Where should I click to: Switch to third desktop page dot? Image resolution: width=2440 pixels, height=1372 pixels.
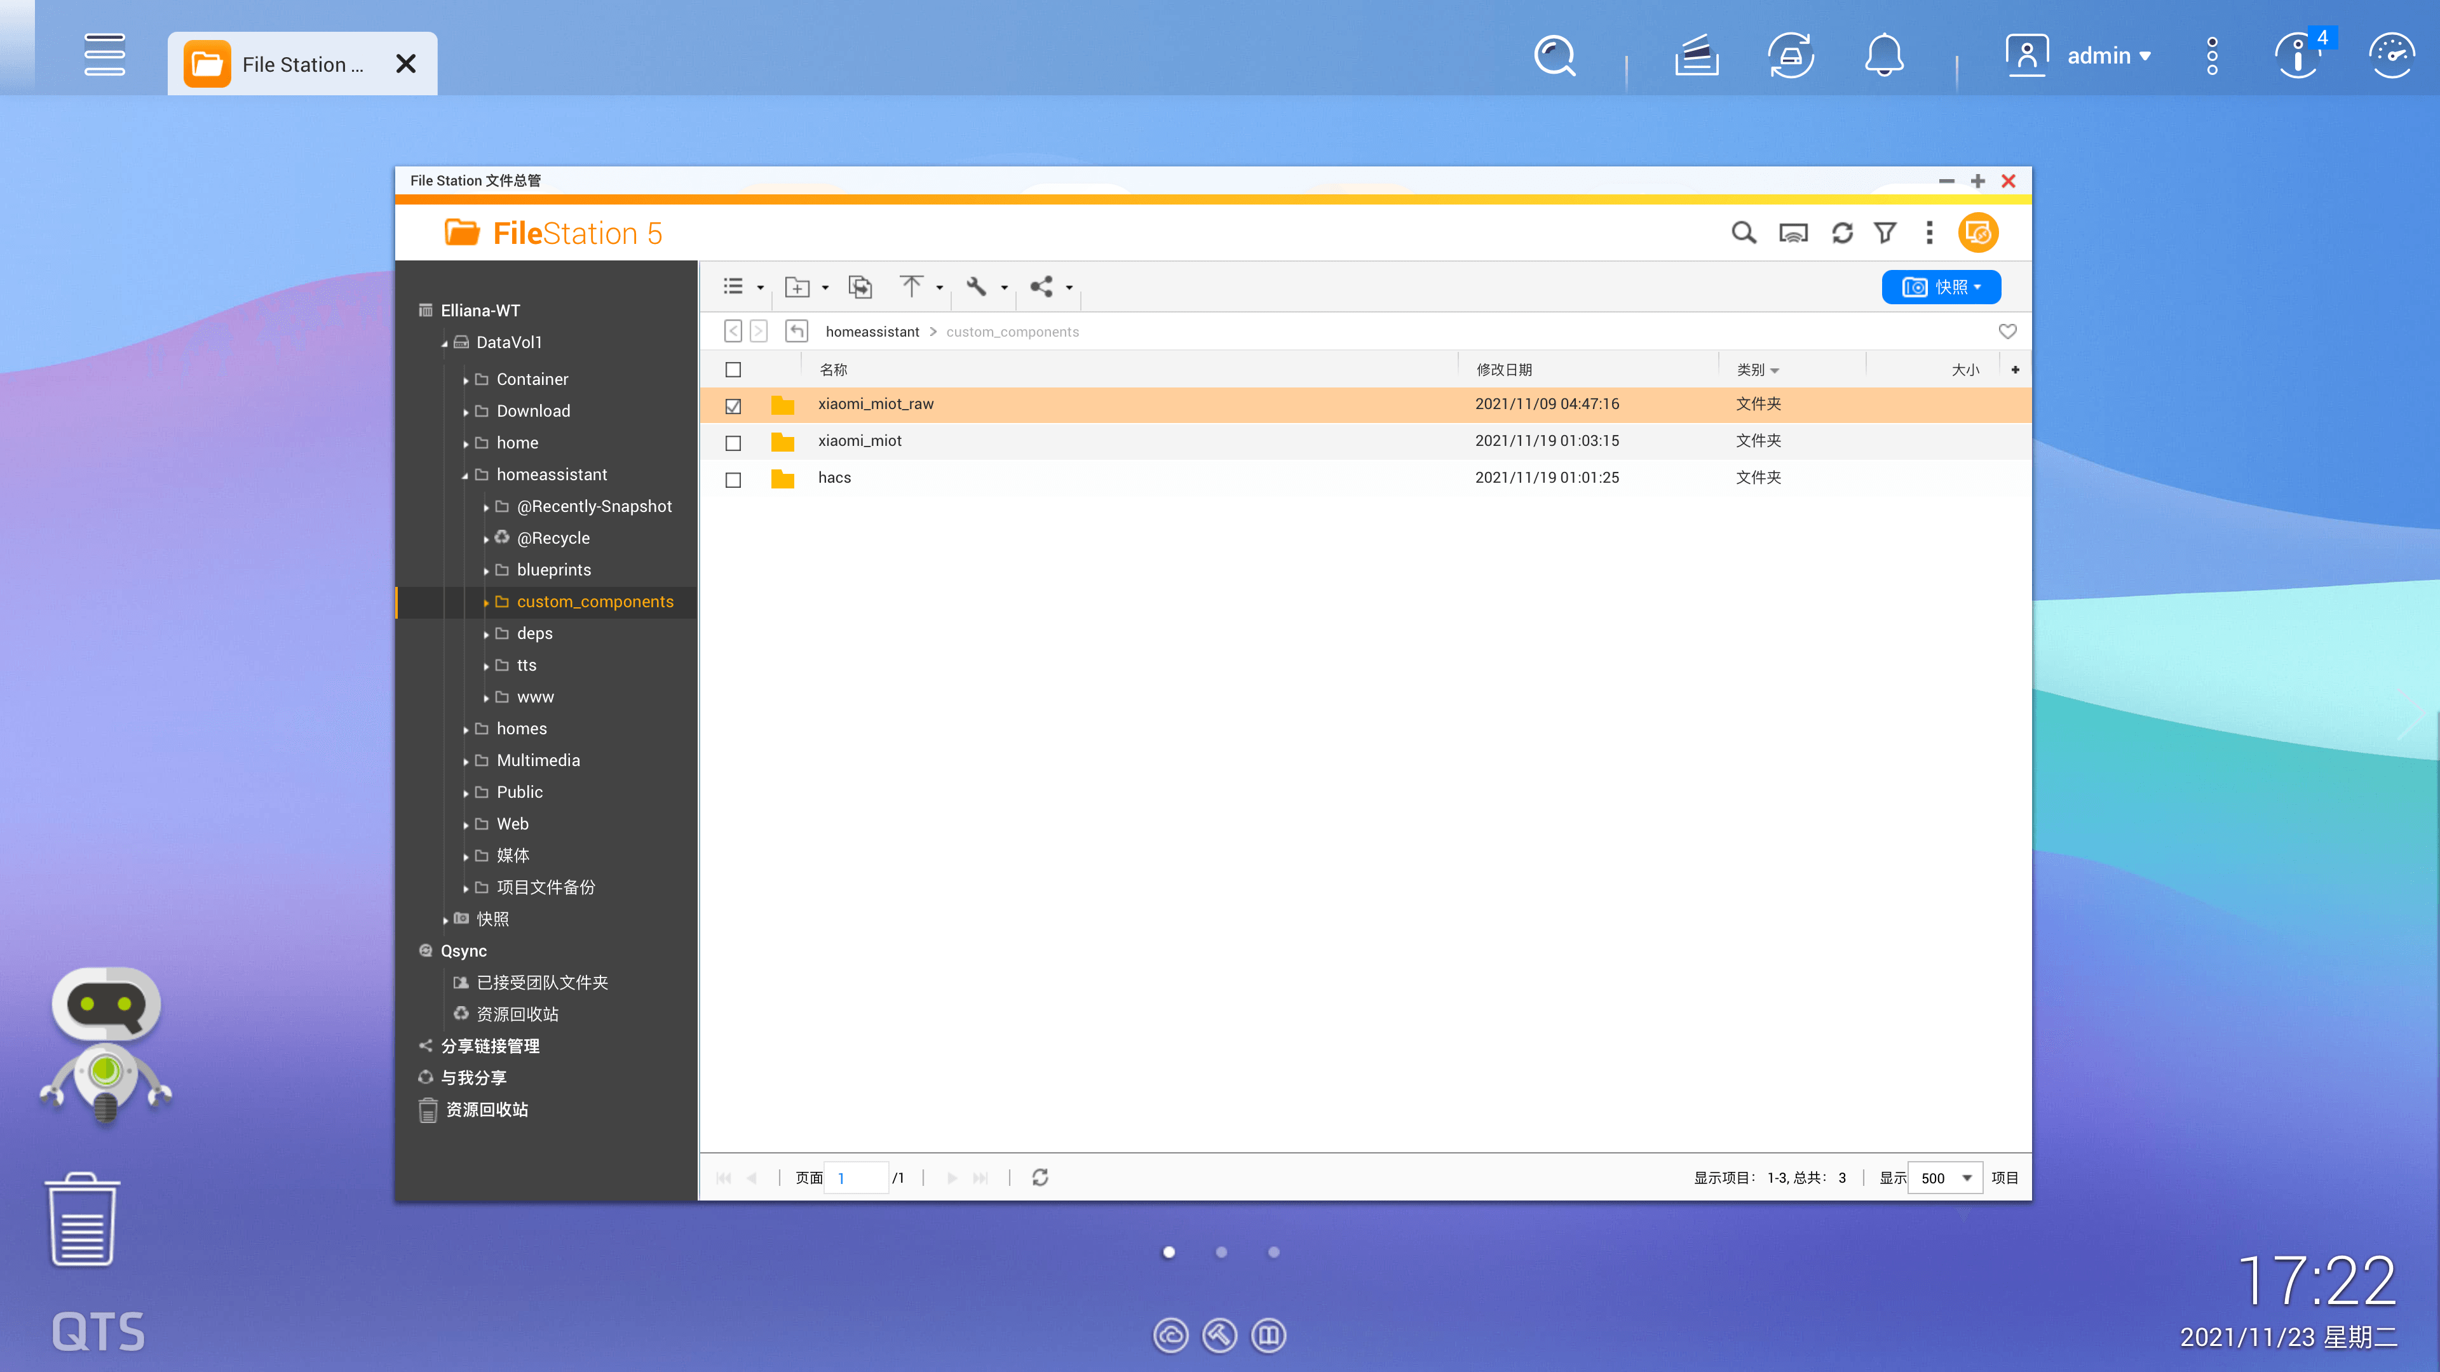point(1274,1252)
